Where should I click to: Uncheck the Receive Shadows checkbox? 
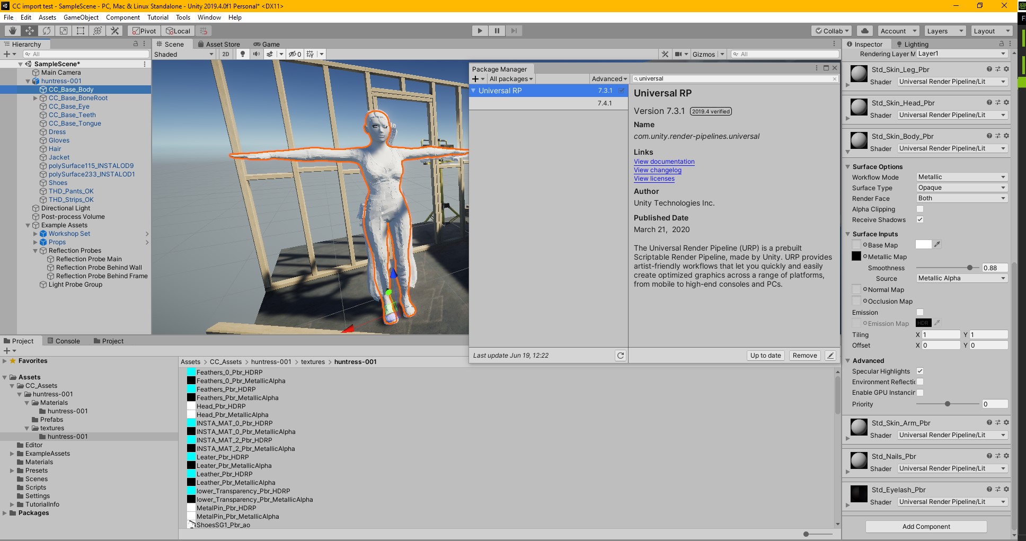[920, 220]
